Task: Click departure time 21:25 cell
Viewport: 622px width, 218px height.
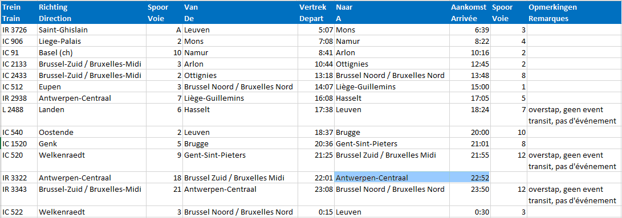Action: click(x=316, y=161)
